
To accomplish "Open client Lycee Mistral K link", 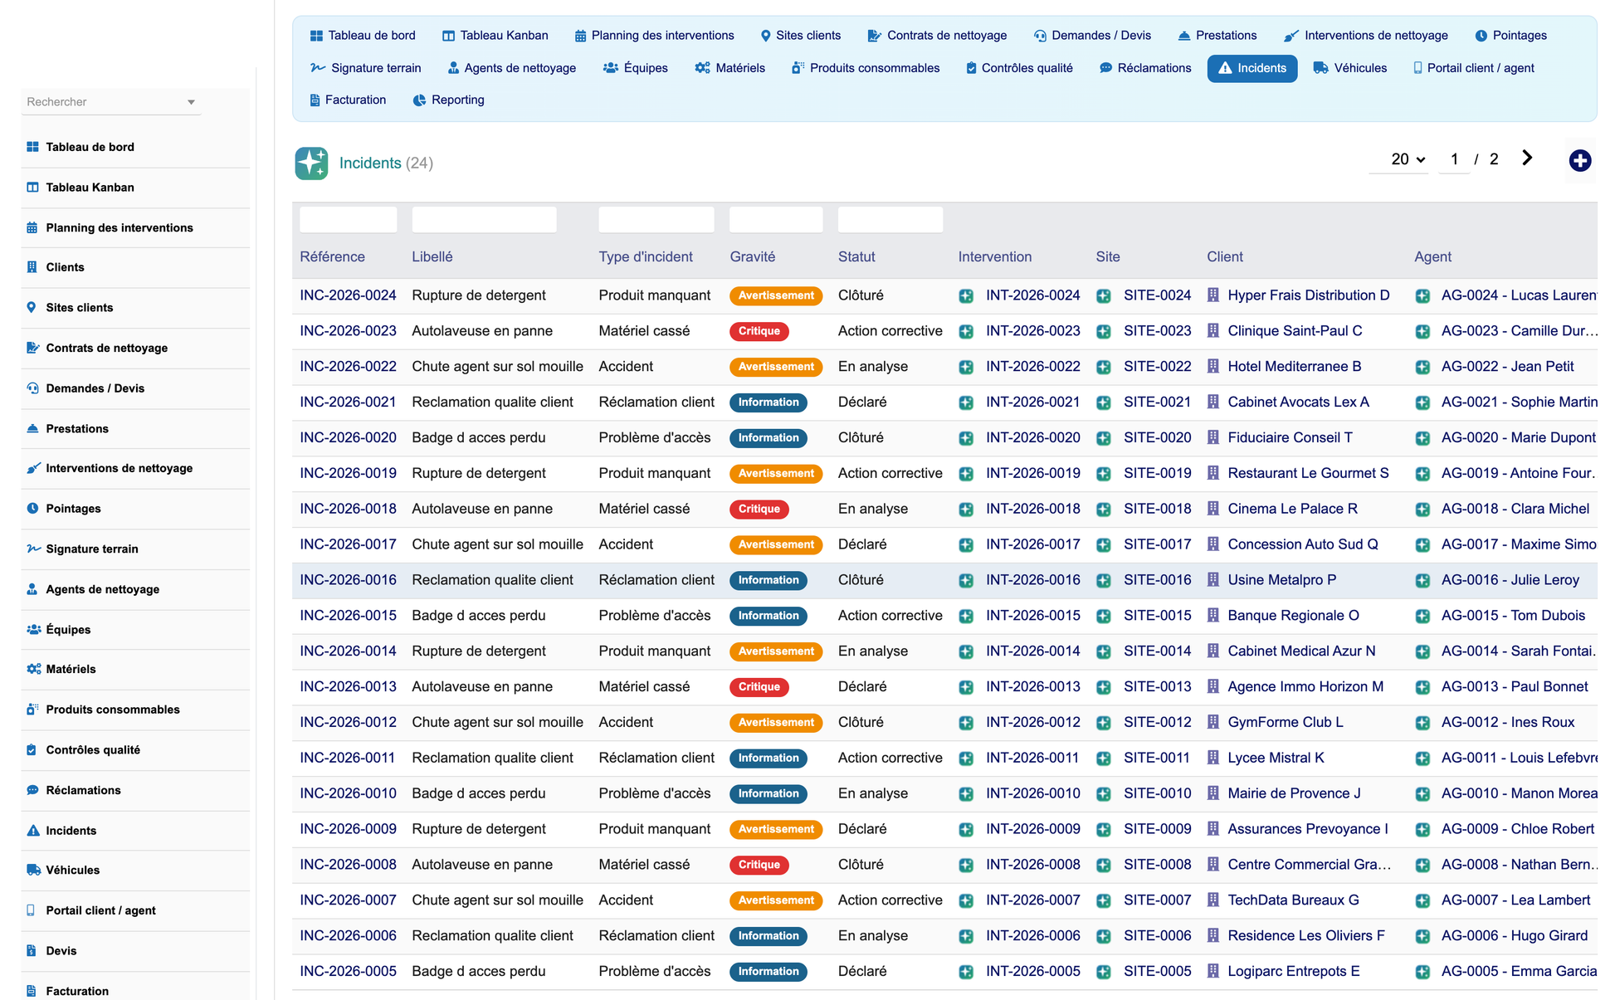I will point(1276,758).
